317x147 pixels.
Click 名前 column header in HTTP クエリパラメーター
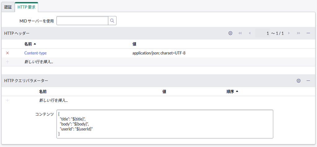tap(43, 92)
